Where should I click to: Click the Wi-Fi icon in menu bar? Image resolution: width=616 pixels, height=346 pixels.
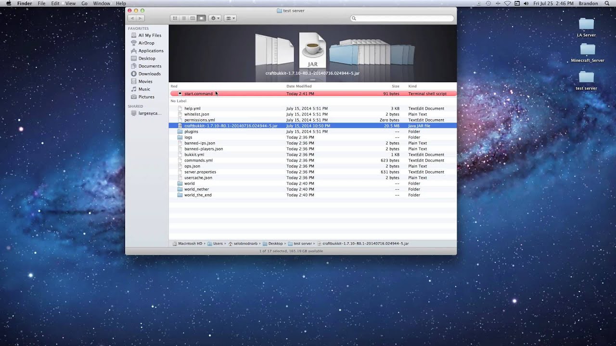(x=507, y=3)
